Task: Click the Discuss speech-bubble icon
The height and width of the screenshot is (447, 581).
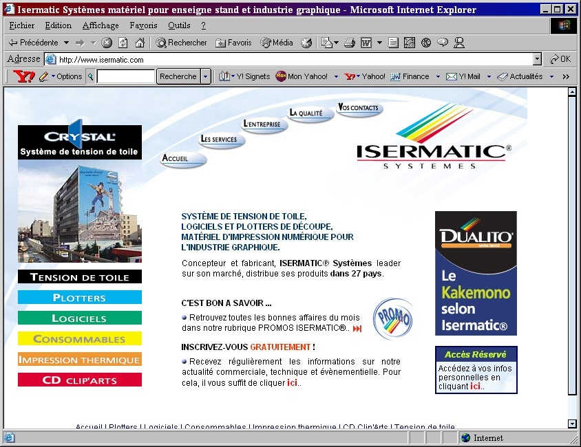Action: click(x=443, y=43)
